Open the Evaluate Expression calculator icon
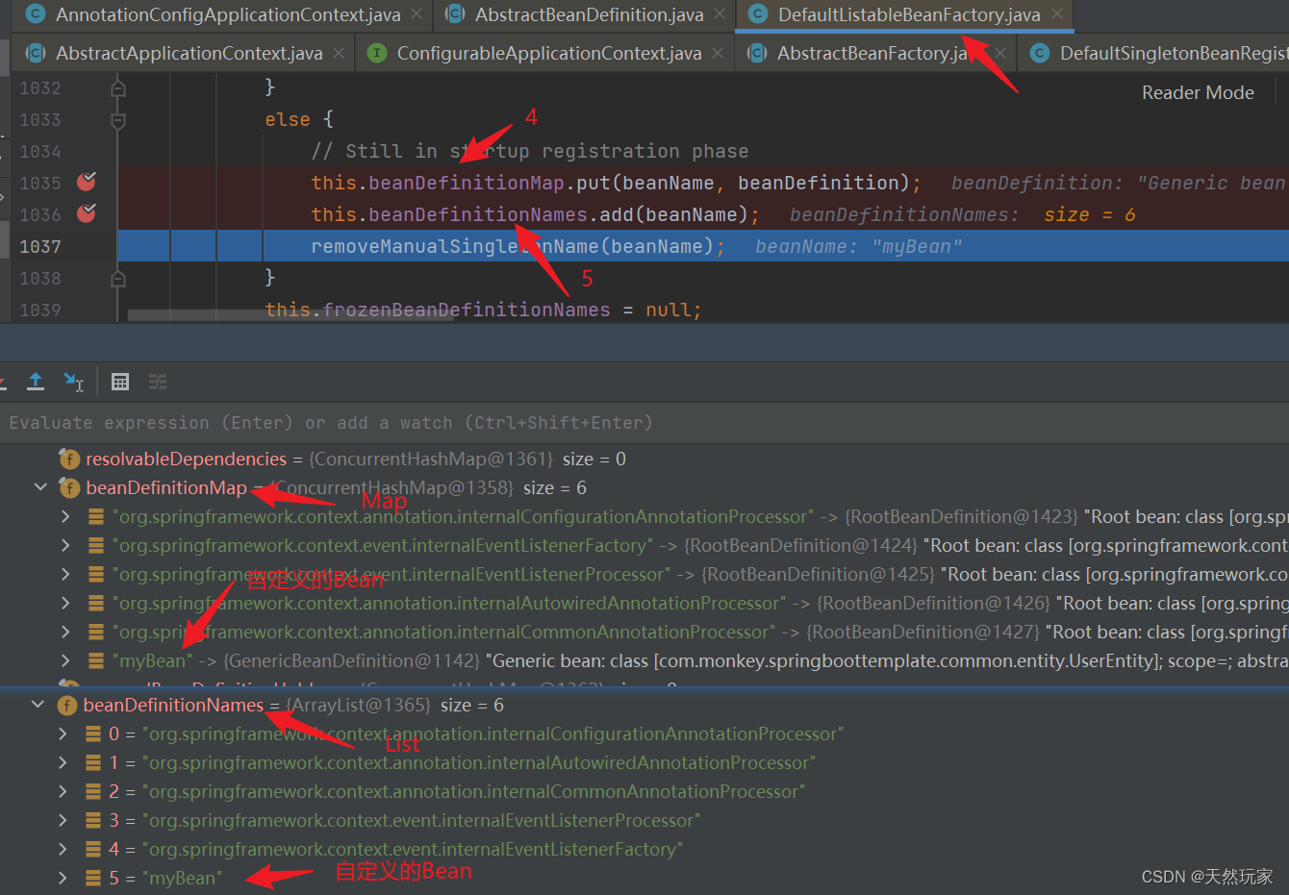Viewport: 1289px width, 895px height. (120, 382)
